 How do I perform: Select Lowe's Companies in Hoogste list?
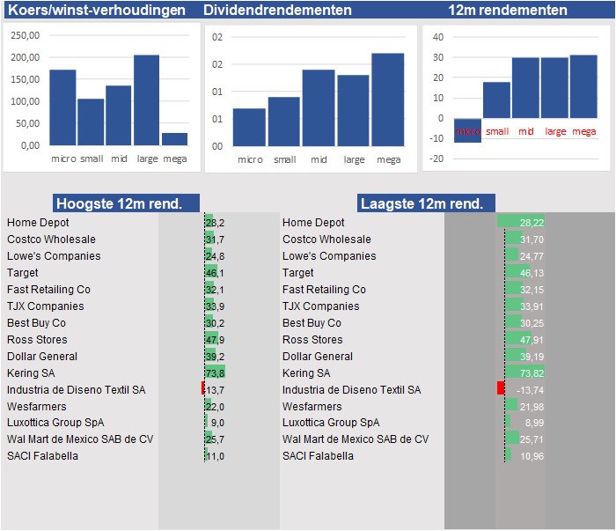tap(54, 256)
